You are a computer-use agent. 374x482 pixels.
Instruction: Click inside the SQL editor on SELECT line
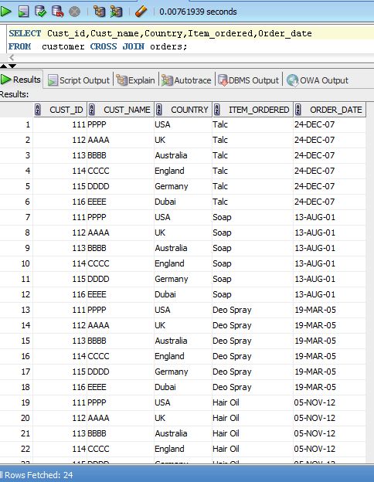(191, 33)
